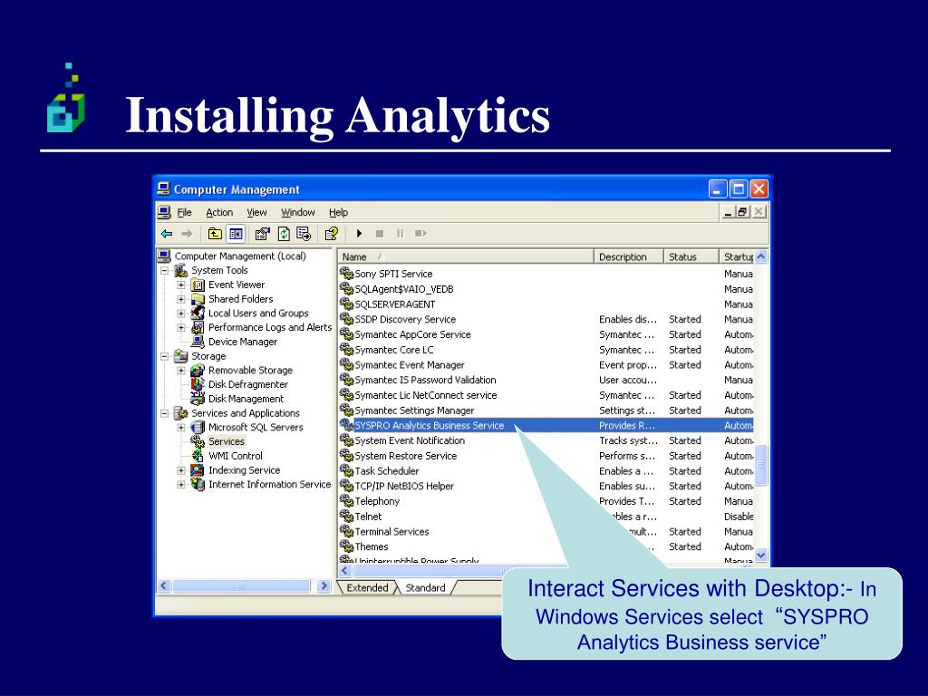Expand the Removable Storage node

[x=181, y=371]
